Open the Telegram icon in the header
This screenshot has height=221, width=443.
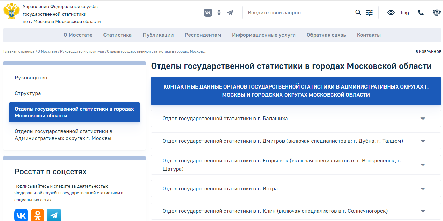coord(230,13)
